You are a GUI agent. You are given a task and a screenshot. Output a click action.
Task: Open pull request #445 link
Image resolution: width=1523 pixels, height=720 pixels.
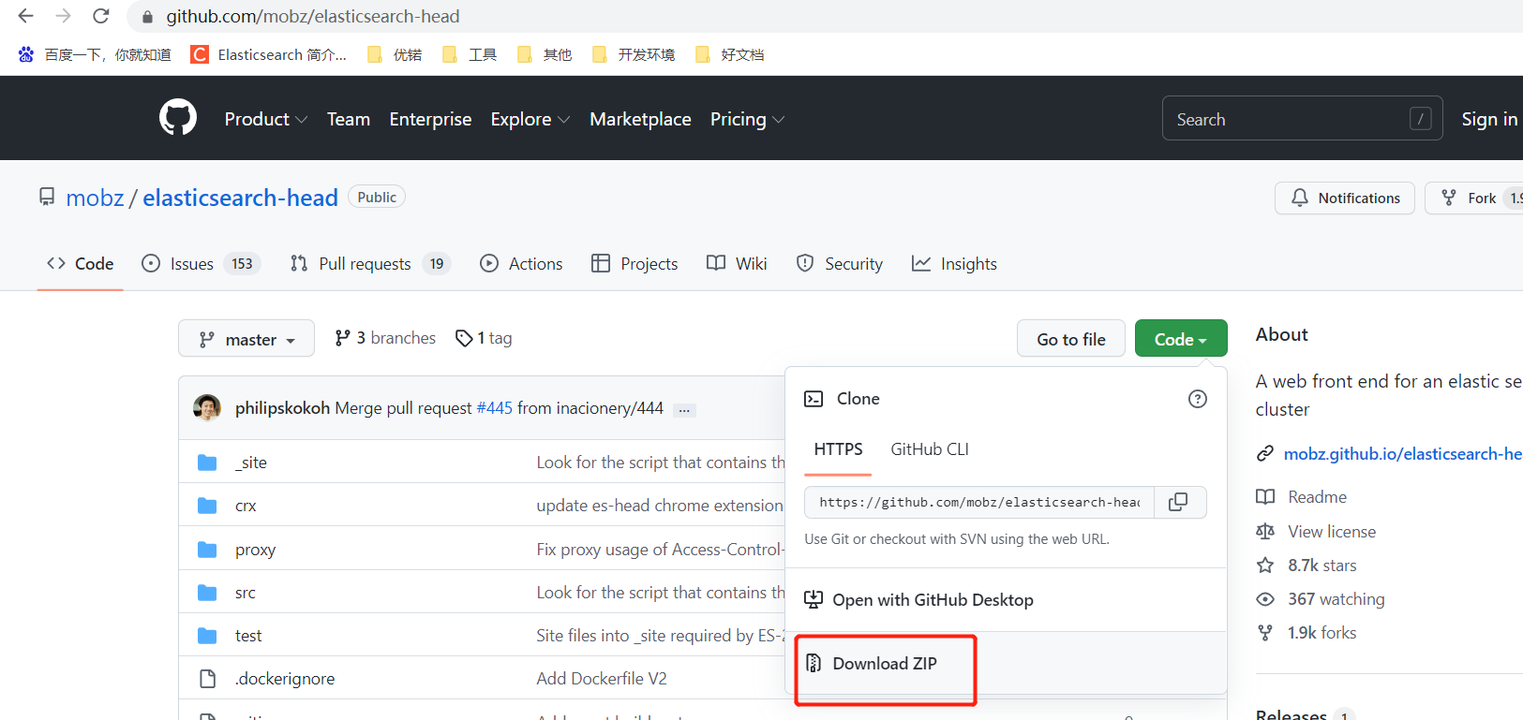(495, 408)
